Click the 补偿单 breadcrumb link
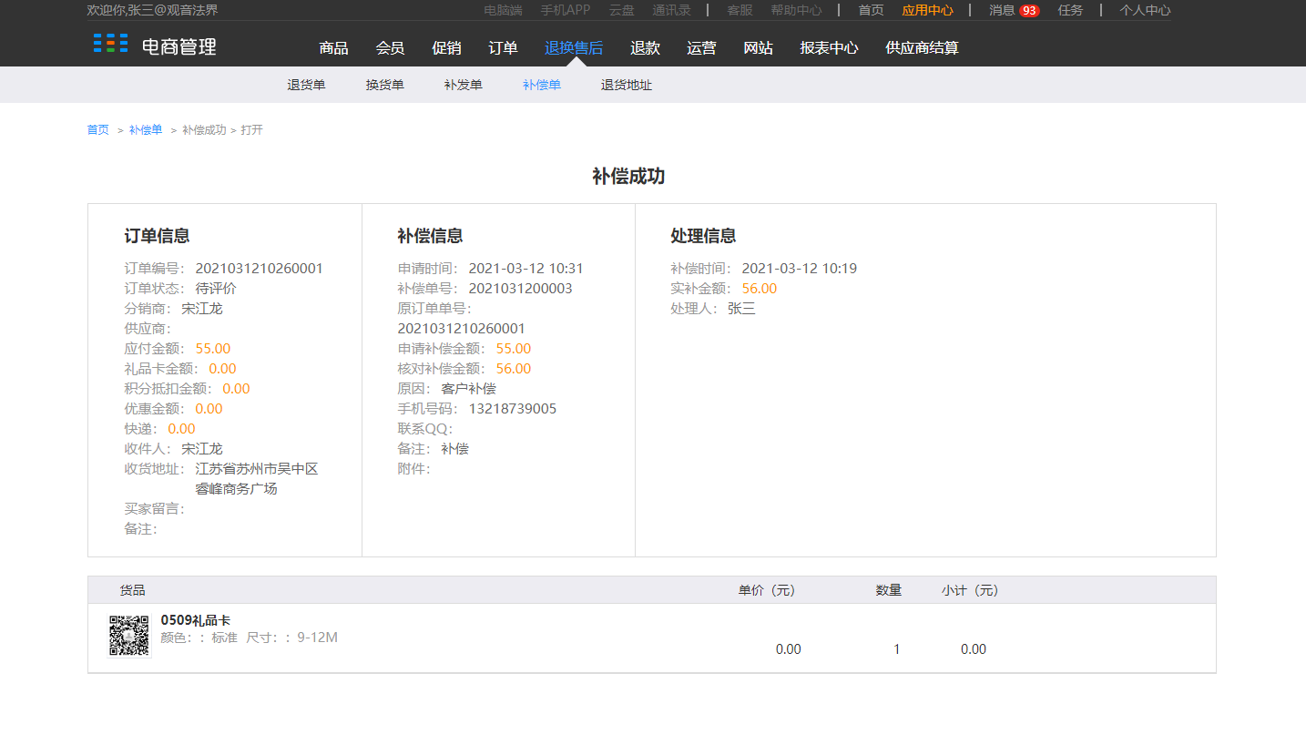This screenshot has height=745, width=1306. 146,130
